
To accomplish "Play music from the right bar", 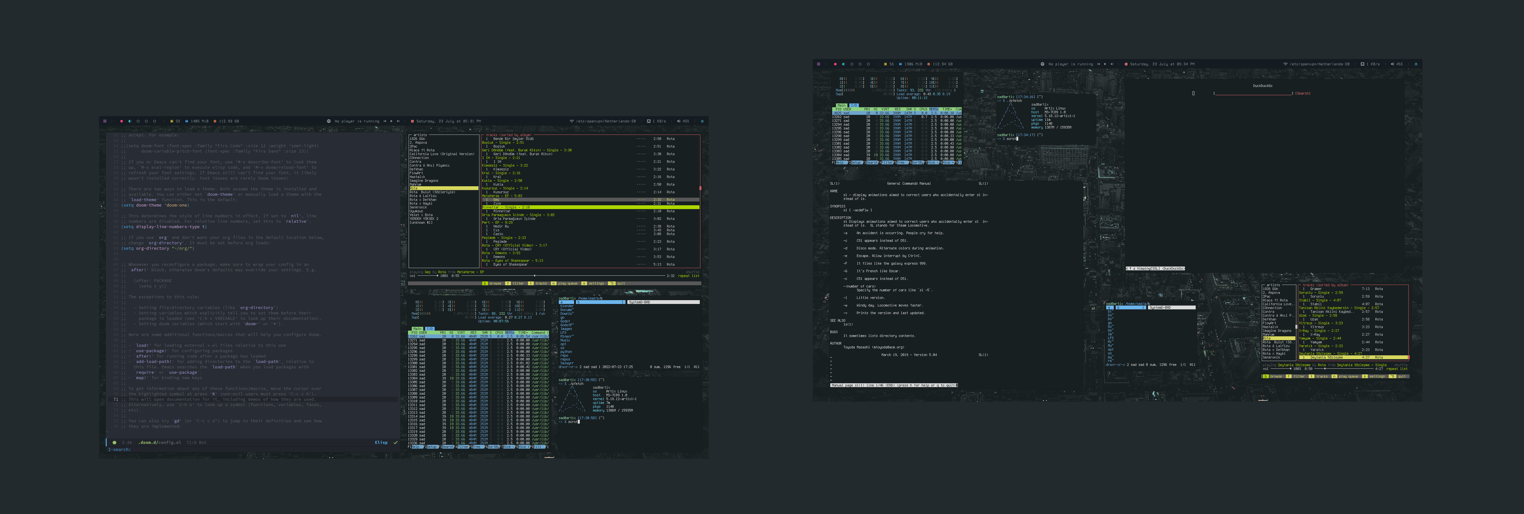I will [x=1105, y=64].
